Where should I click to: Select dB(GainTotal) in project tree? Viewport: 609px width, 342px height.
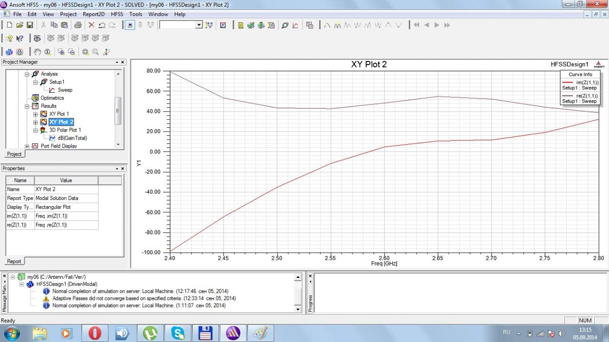coord(72,138)
